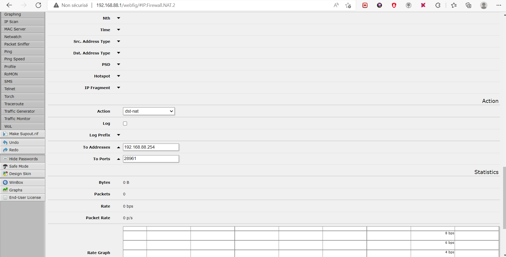Expand the IP Fragment option
Screen dimensions: 506x257
click(x=119, y=88)
